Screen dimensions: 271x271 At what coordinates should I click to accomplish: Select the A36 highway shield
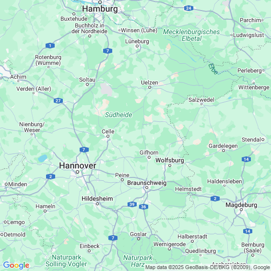(x=143, y=207)
